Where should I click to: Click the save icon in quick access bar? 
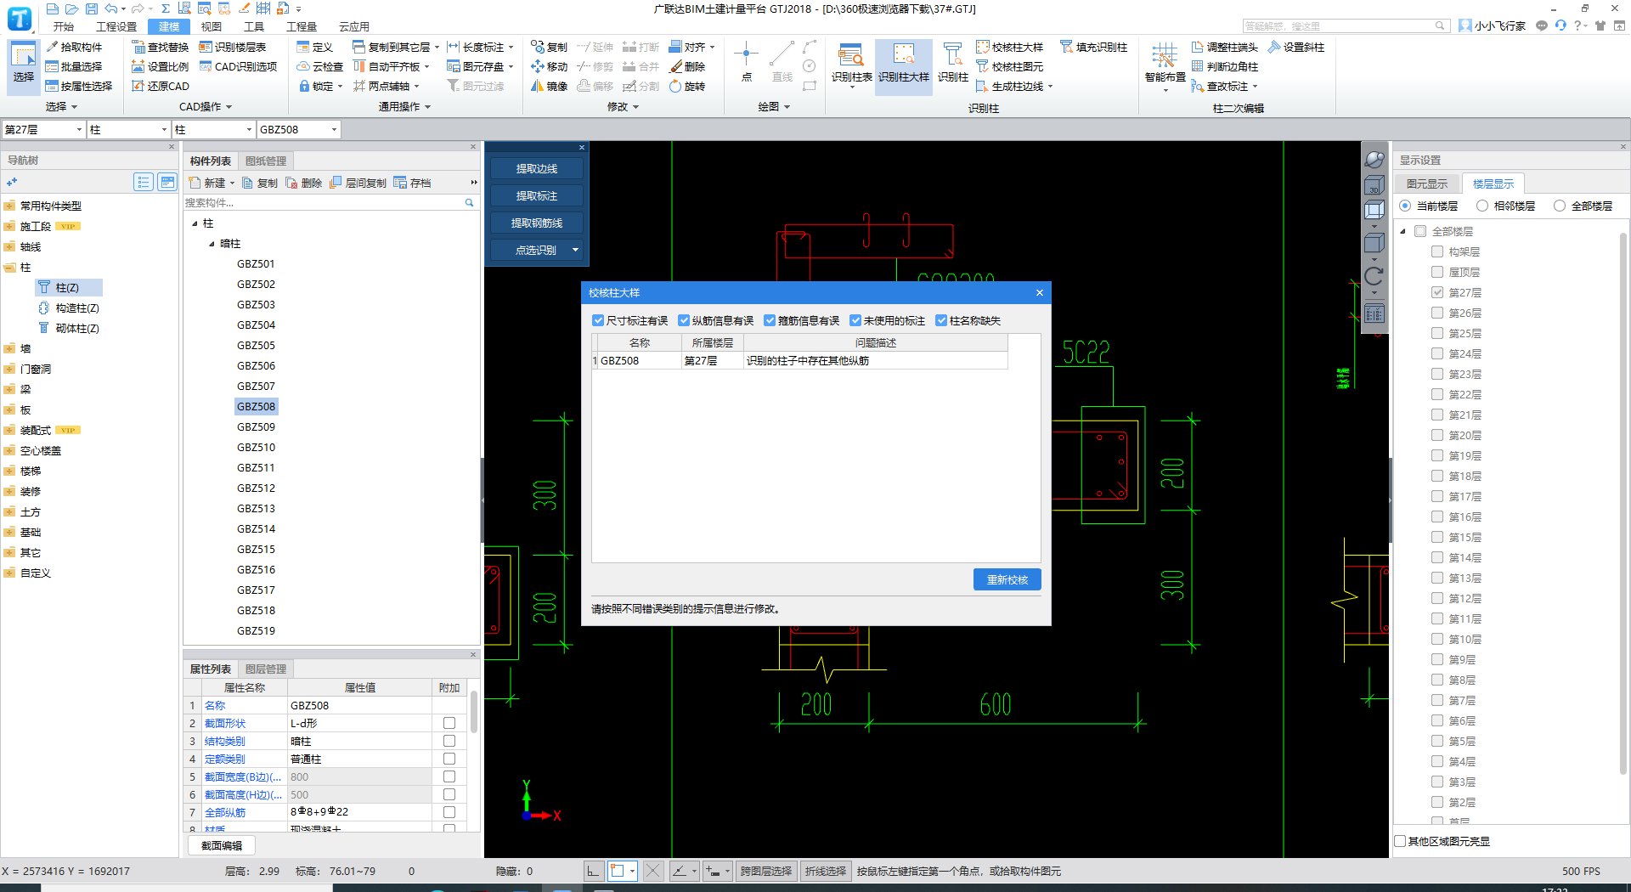click(92, 8)
